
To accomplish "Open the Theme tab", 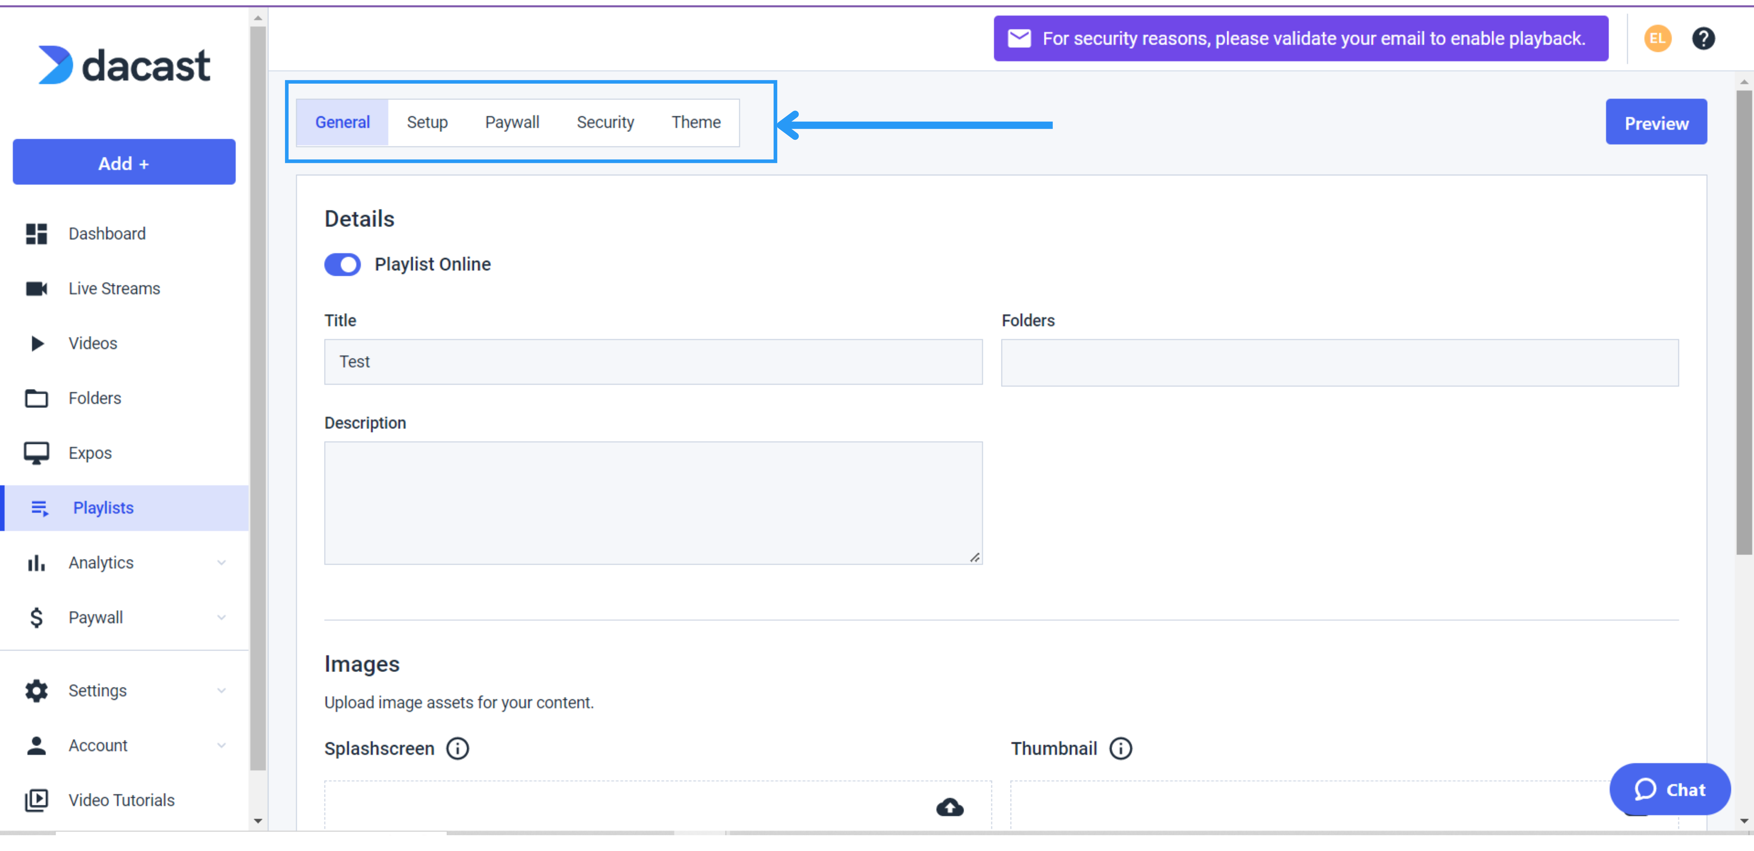I will [696, 123].
